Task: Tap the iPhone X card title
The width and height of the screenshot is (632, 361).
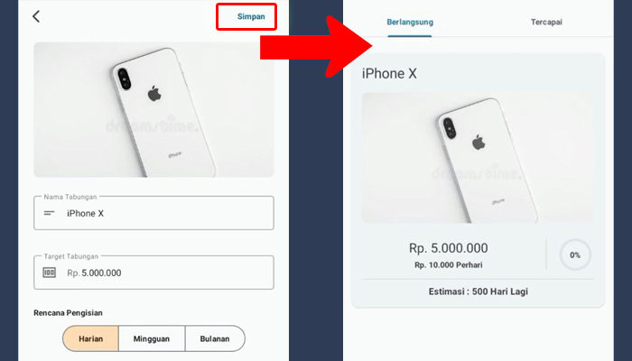Action: 389,73
